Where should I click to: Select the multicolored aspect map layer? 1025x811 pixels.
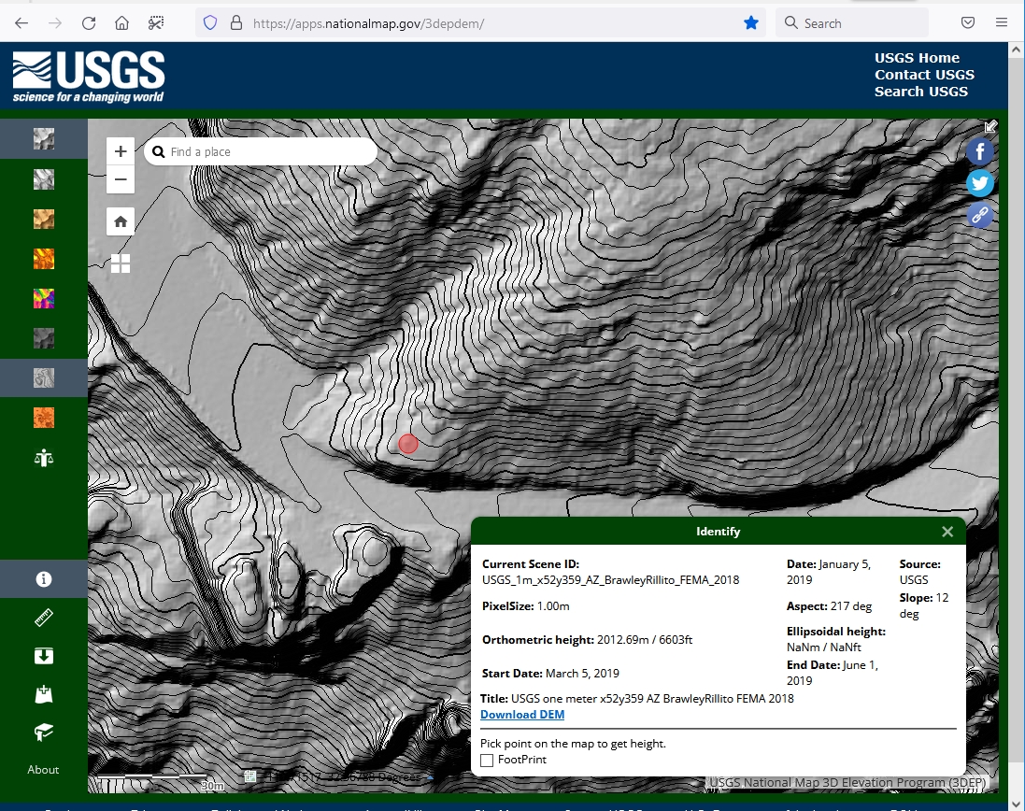click(43, 299)
